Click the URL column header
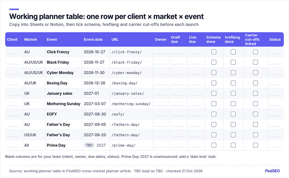The height and width of the screenshot is (178, 289). 115,40
